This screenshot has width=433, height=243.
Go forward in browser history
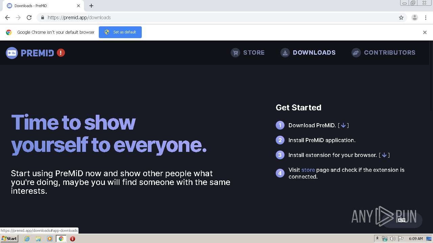[18, 18]
